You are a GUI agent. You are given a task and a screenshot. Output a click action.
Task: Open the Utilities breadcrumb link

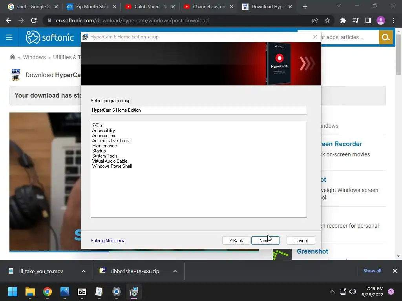click(x=67, y=57)
